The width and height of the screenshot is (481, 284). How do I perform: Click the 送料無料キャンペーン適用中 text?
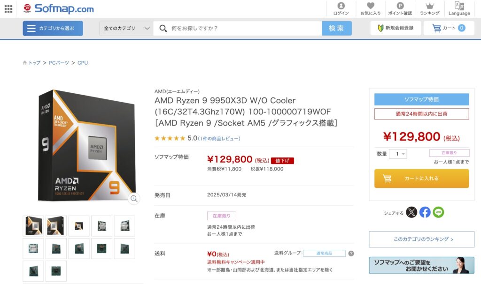(236, 262)
